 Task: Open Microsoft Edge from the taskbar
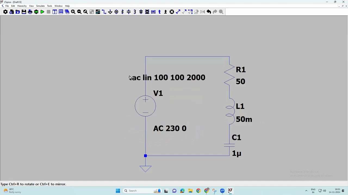coord(182,191)
